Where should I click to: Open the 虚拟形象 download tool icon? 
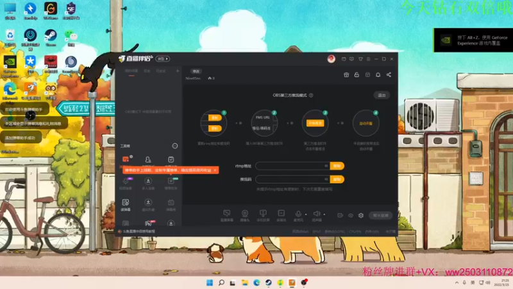(x=148, y=202)
